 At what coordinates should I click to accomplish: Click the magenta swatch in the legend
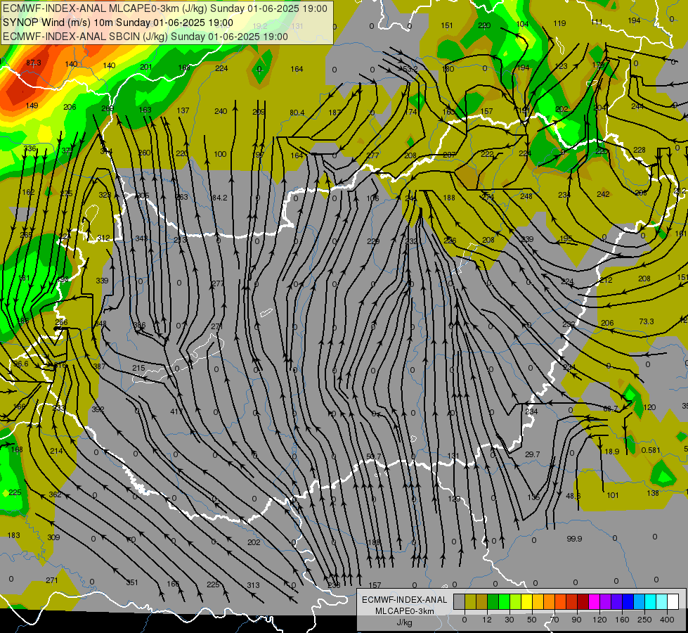click(x=594, y=601)
